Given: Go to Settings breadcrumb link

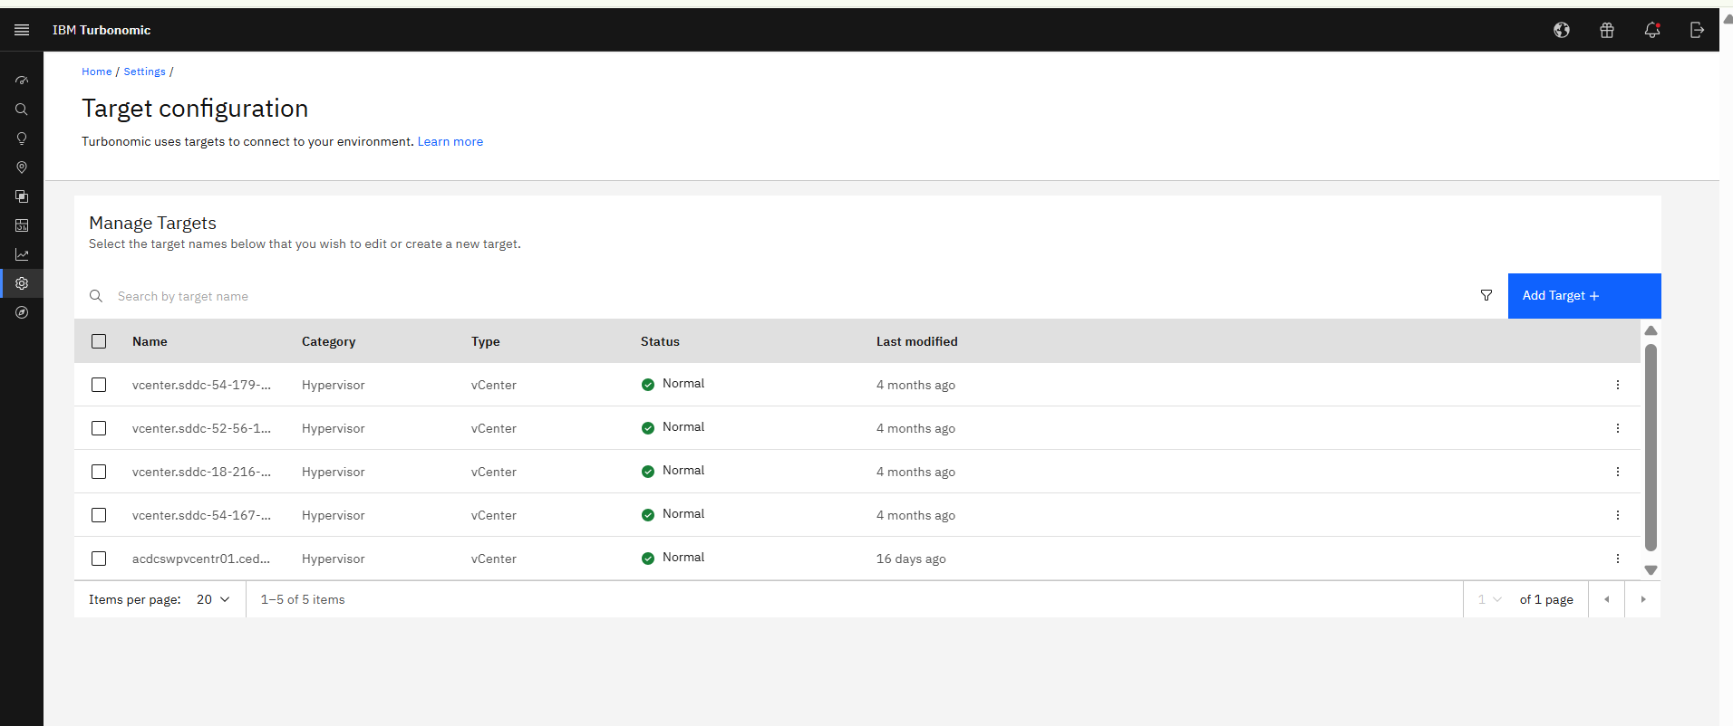Looking at the screenshot, I should pyautogui.click(x=144, y=72).
